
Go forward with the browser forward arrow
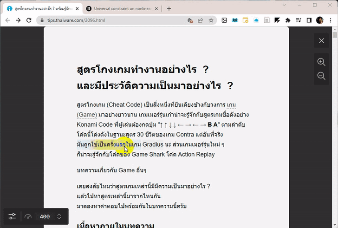click(18, 20)
